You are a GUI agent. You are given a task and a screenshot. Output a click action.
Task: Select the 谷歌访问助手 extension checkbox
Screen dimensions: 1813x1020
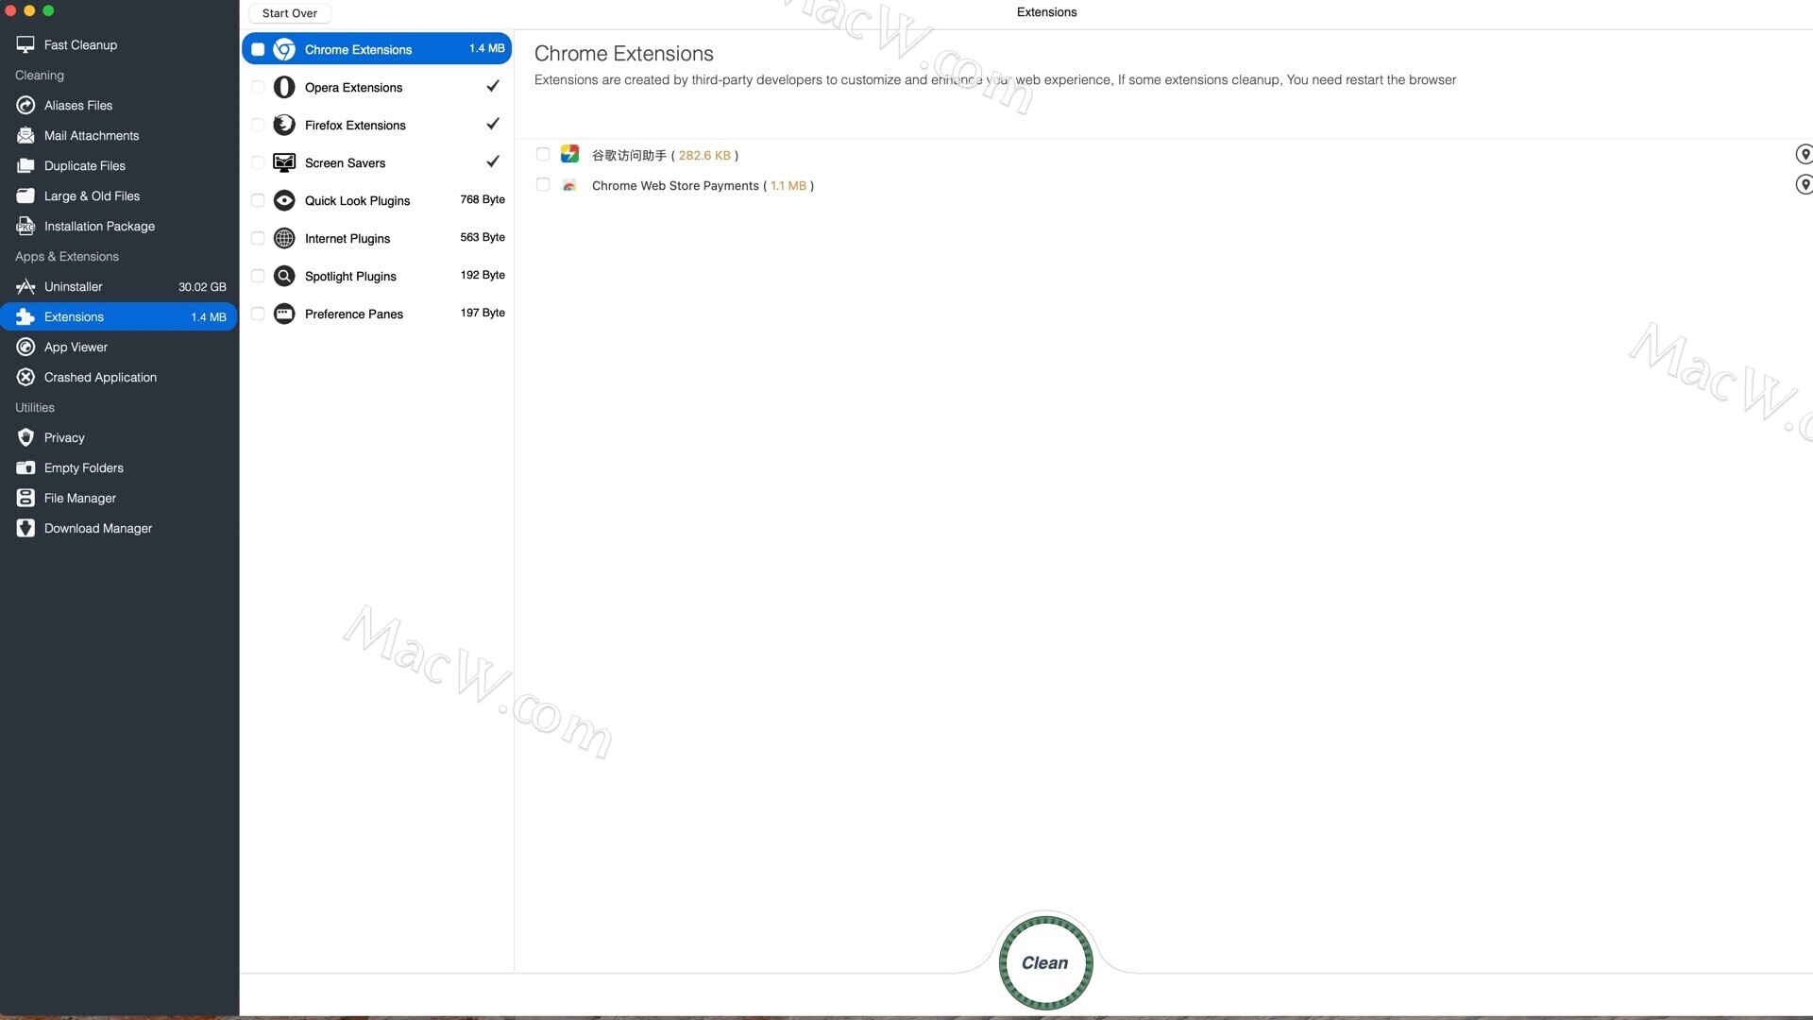pyautogui.click(x=543, y=154)
